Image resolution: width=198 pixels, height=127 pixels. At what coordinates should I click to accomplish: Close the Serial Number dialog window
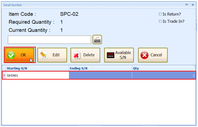[193, 5]
